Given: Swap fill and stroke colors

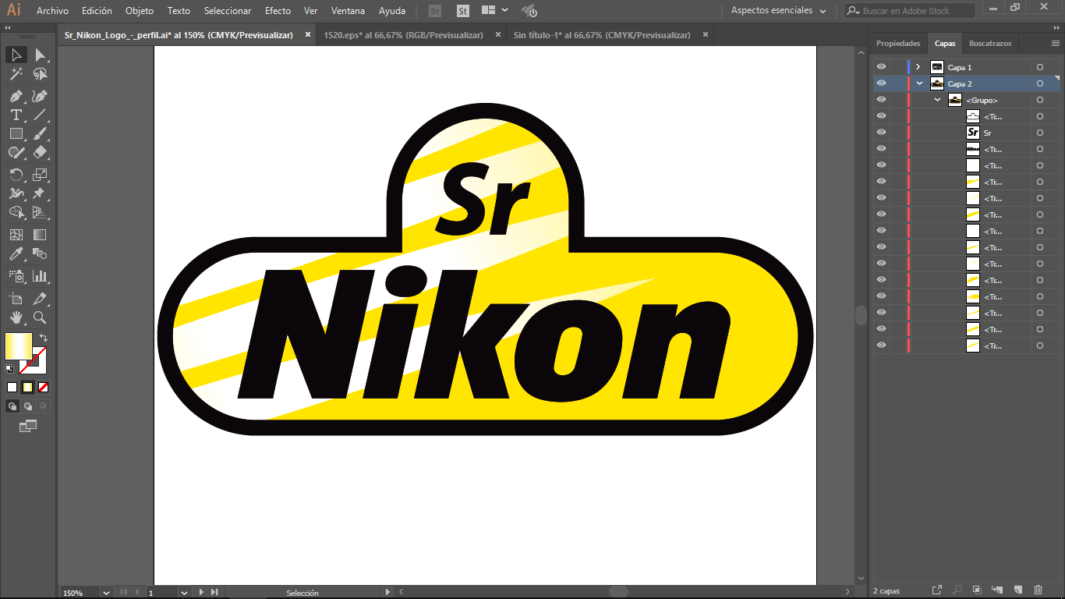Looking at the screenshot, I should [44, 338].
